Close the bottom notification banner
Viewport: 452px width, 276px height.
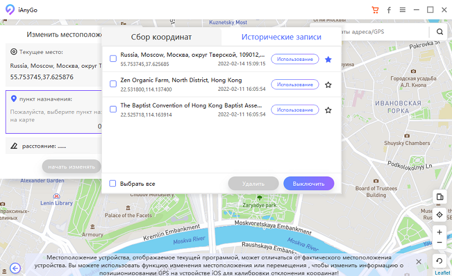point(418,262)
